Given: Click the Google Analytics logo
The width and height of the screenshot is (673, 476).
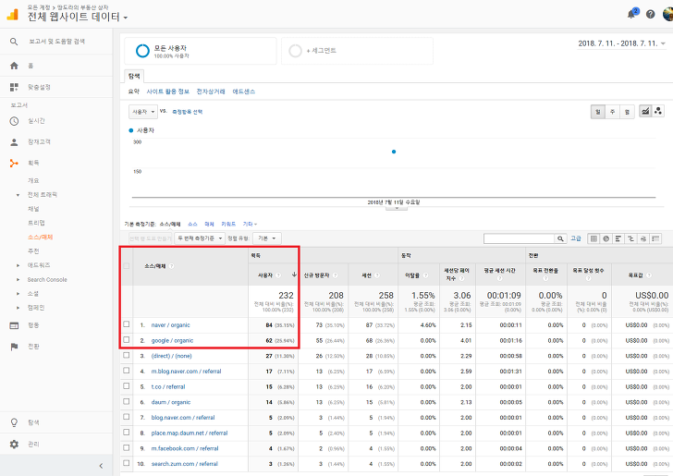Looking at the screenshot, I should [x=12, y=14].
